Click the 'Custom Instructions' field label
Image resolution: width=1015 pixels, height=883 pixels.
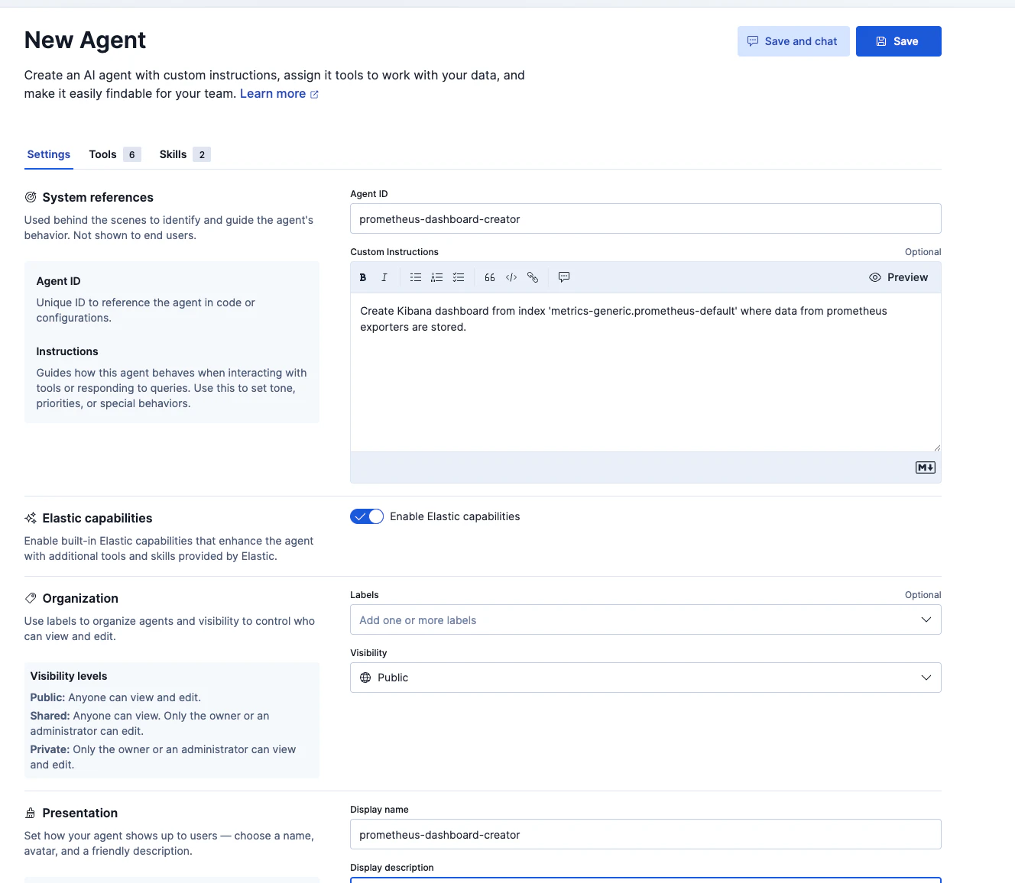pos(394,252)
